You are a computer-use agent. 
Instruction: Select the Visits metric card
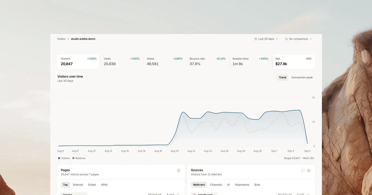point(122,62)
